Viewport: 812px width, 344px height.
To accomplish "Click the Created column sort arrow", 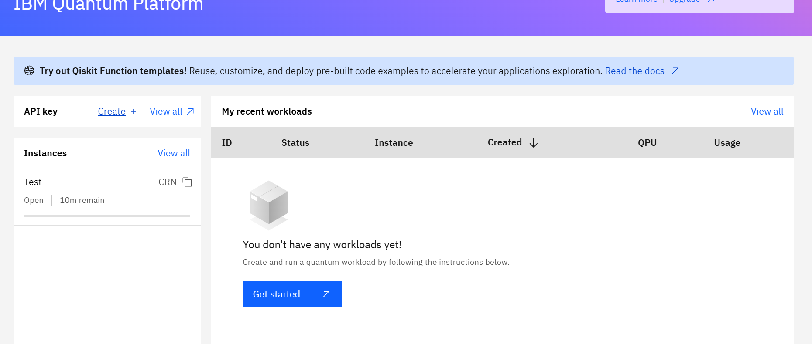I will point(533,143).
